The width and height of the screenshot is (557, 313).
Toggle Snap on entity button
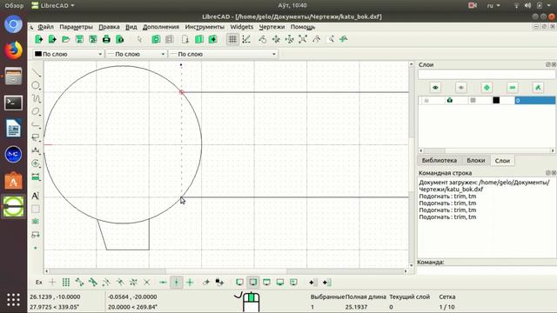pyautogui.click(x=93, y=283)
